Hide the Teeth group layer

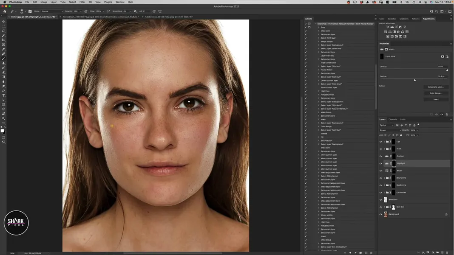pos(380,149)
